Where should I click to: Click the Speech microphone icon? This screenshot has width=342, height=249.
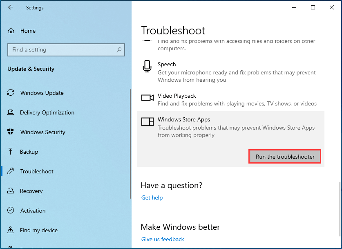pyautogui.click(x=147, y=66)
